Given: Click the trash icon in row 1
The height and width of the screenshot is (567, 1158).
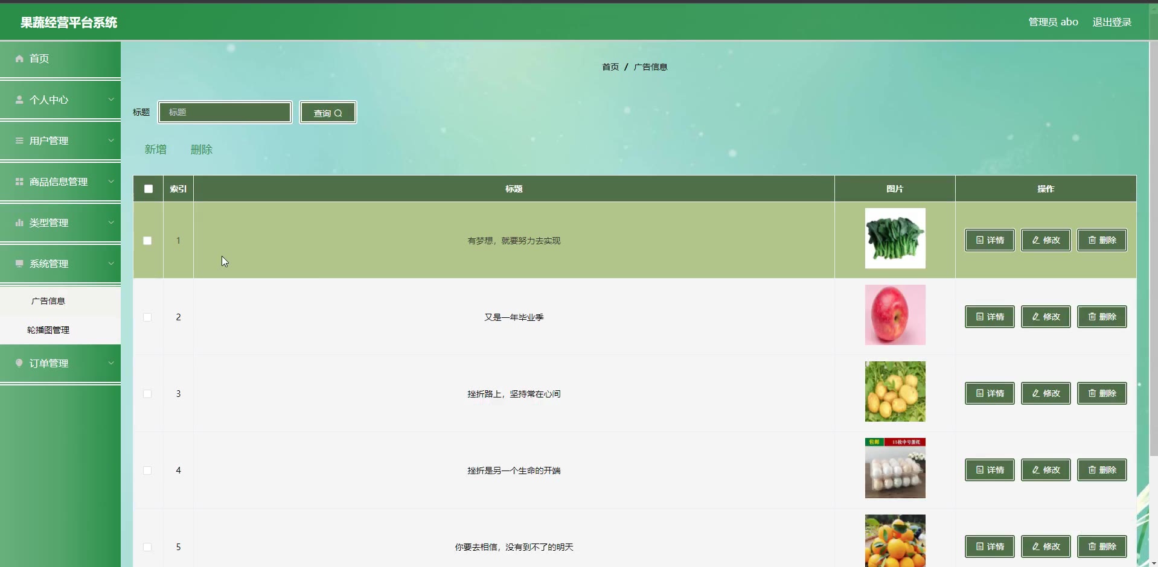Looking at the screenshot, I should pos(1092,240).
